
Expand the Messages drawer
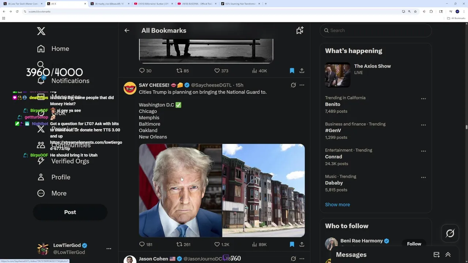[448, 255]
